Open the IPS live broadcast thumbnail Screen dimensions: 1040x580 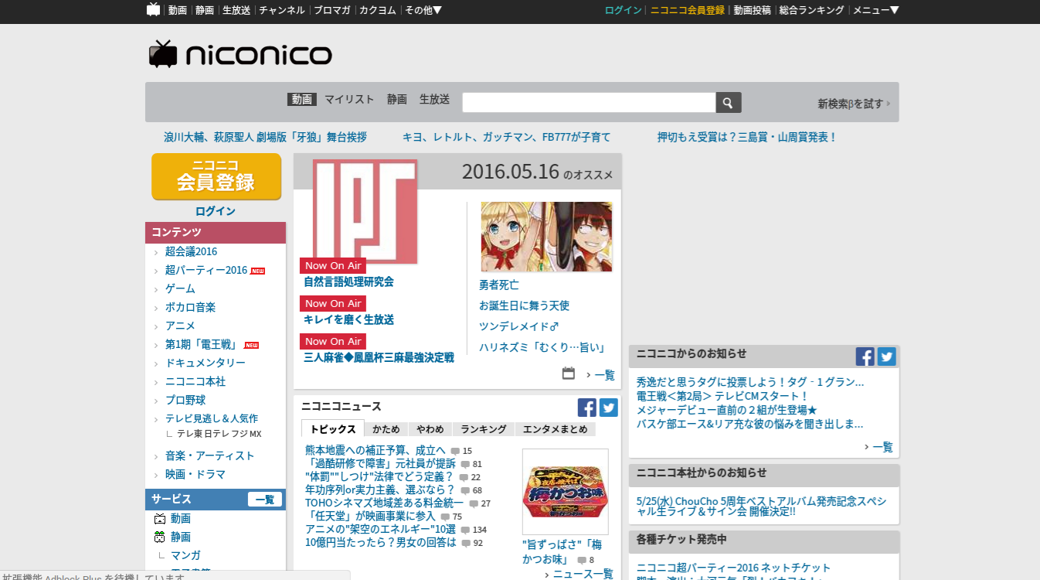tap(365, 212)
